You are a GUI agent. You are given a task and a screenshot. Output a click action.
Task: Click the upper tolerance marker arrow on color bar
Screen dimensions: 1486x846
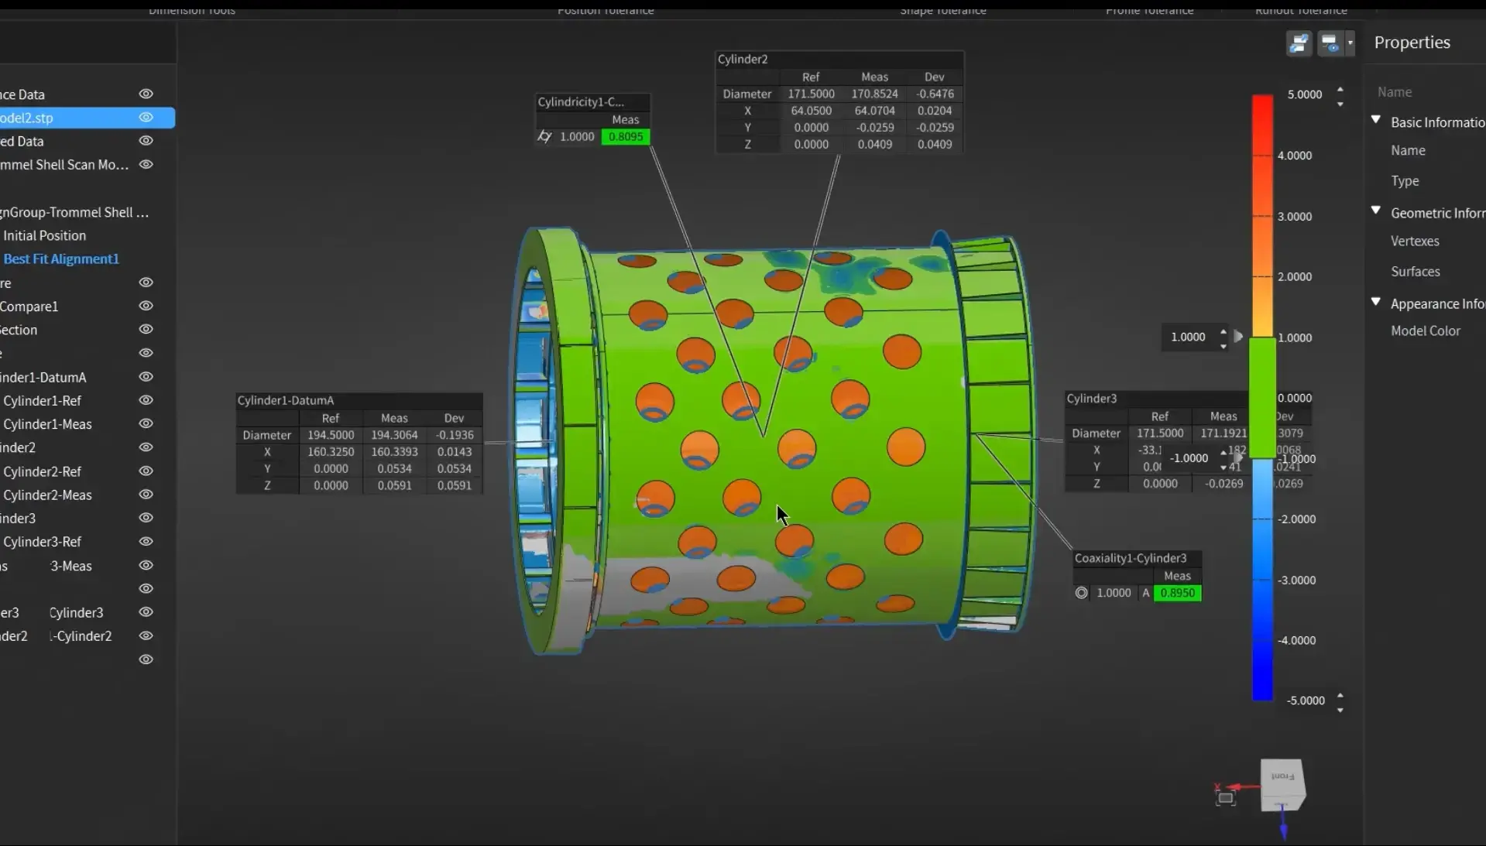[1238, 337]
